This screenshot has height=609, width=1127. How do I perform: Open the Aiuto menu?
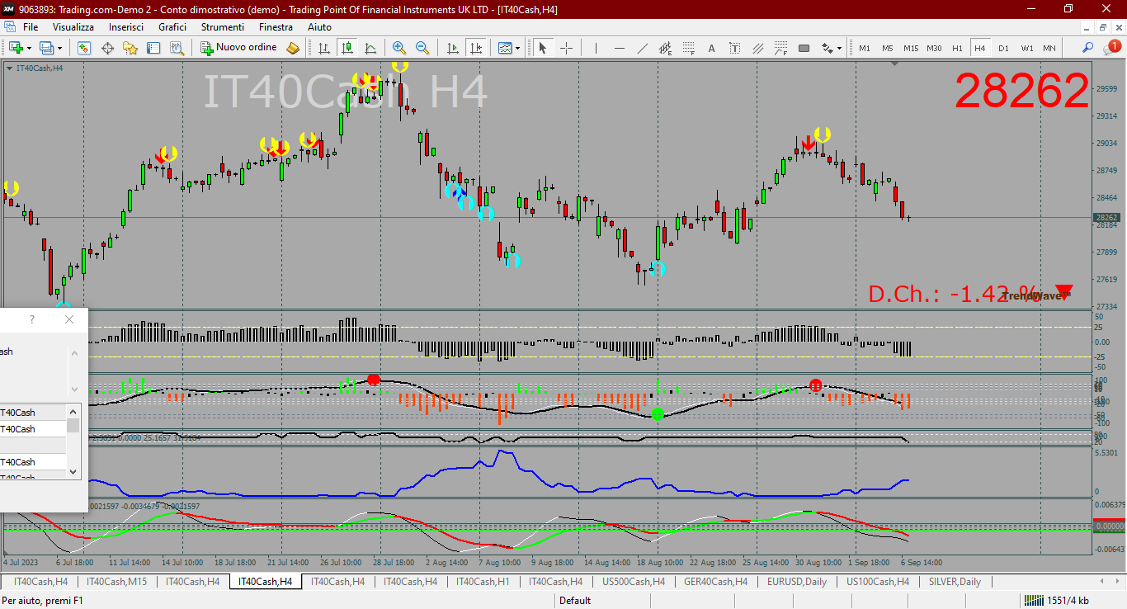pyautogui.click(x=319, y=27)
